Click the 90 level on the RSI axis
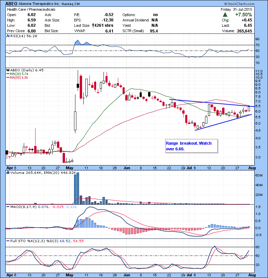The height and width of the screenshot is (278, 268). 257,39
